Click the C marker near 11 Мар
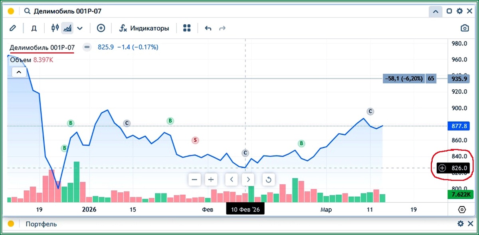The height and width of the screenshot is (235, 479). (x=370, y=111)
